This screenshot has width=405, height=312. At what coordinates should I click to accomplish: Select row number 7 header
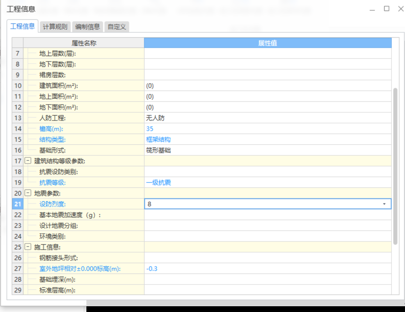pyautogui.click(x=18, y=53)
